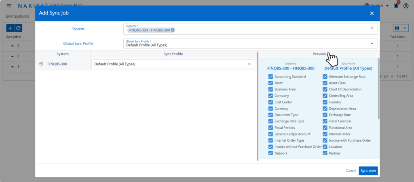Toggle the Depreciation Area checkbox

coord(325,109)
